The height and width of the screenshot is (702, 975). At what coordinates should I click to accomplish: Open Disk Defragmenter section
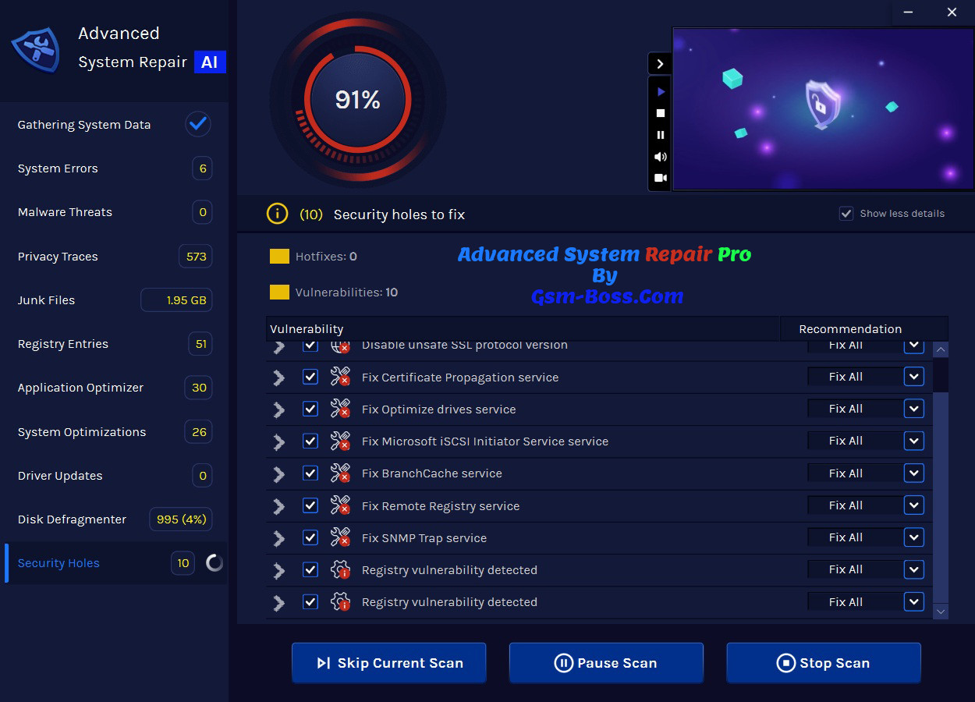click(114, 519)
